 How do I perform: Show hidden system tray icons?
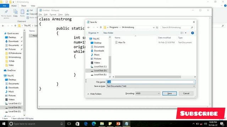(x=193, y=124)
